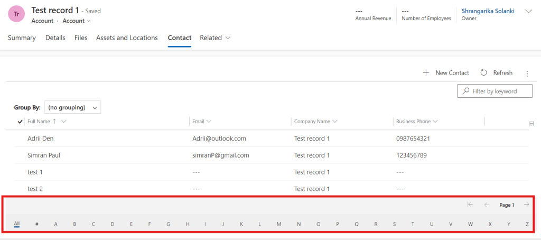
Task: Open the Related tab dropdown
Action: coord(215,38)
